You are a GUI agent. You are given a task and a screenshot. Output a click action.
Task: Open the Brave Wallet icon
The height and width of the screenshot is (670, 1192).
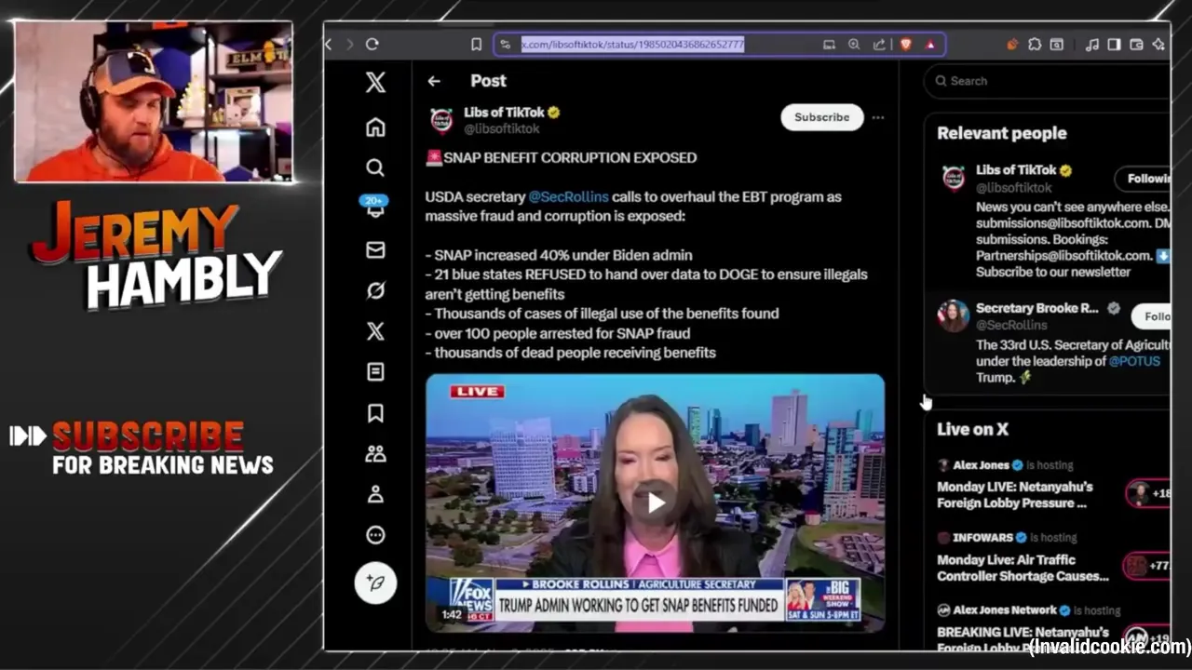1136,44
